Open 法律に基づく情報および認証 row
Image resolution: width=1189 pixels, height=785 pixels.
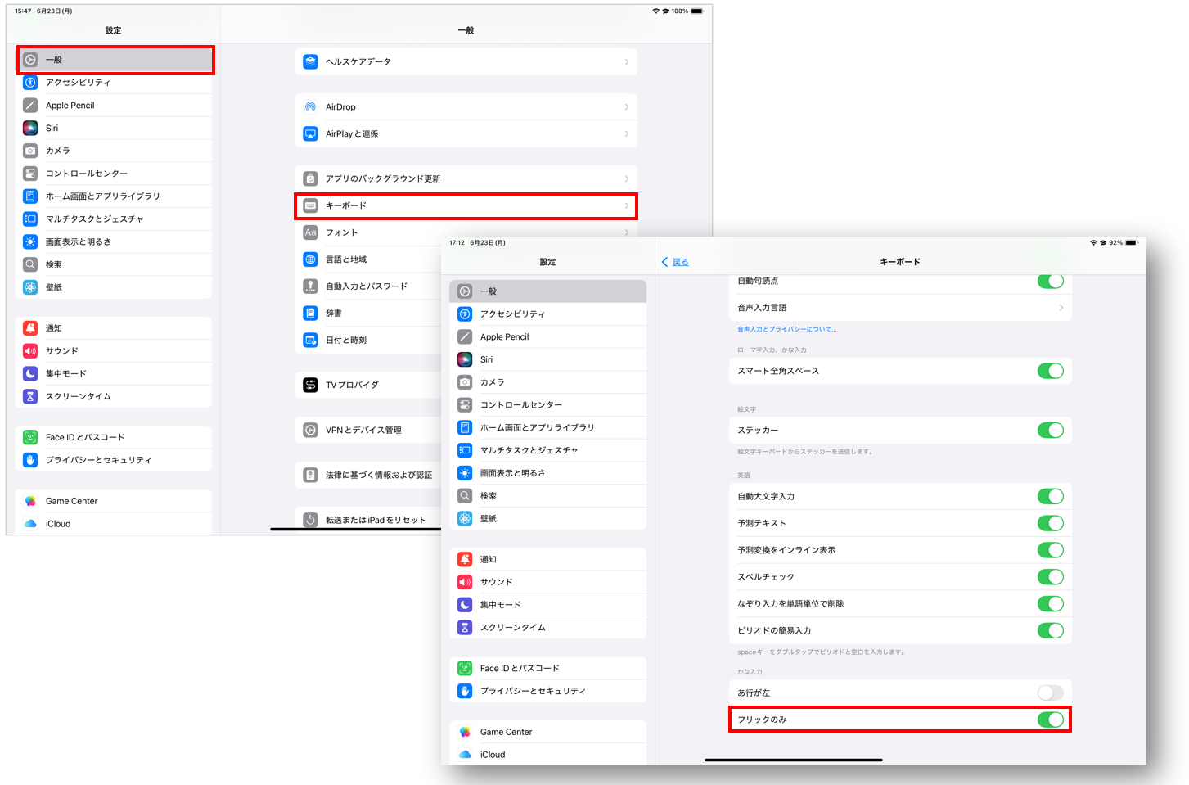368,475
